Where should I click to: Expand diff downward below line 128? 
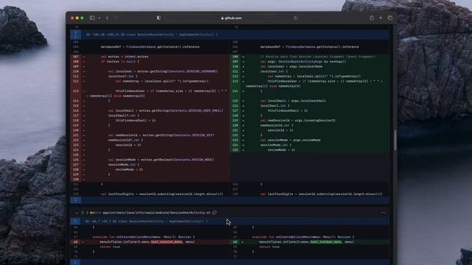(x=75, y=200)
